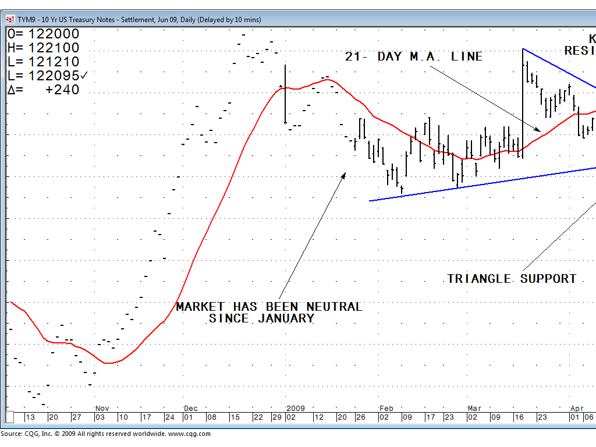The height and width of the screenshot is (447, 596).
Task: Click the Dec label on the time axis
Action: point(191,409)
